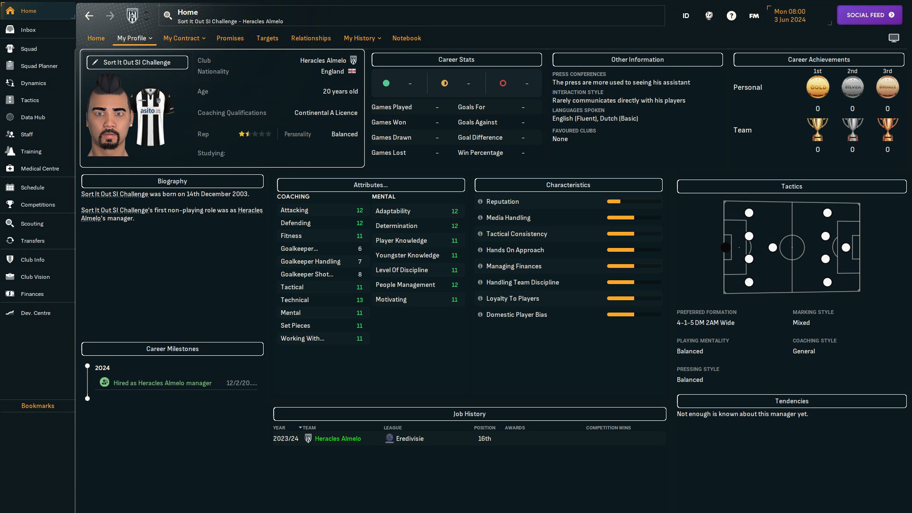Screen dimensions: 912x513
Task: Click the ID button in top bar
Action: pyautogui.click(x=686, y=16)
